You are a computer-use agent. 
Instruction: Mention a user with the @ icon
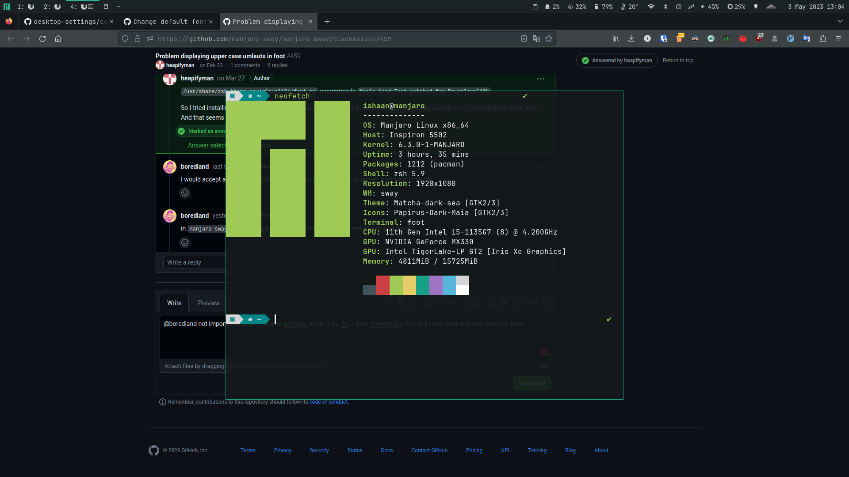(x=504, y=302)
